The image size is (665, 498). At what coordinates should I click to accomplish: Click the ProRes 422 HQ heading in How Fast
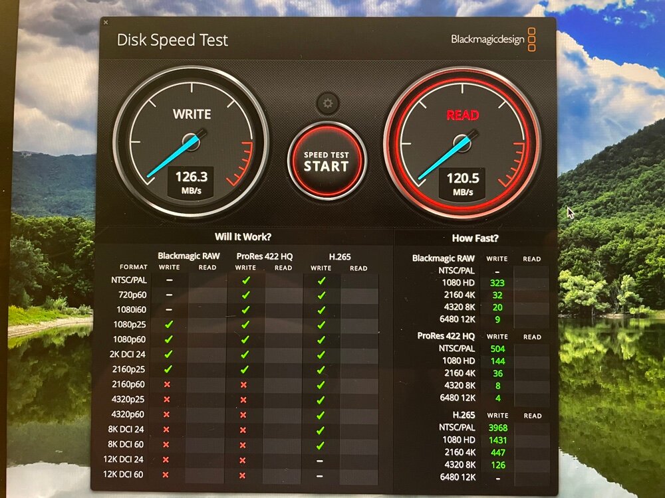click(446, 336)
